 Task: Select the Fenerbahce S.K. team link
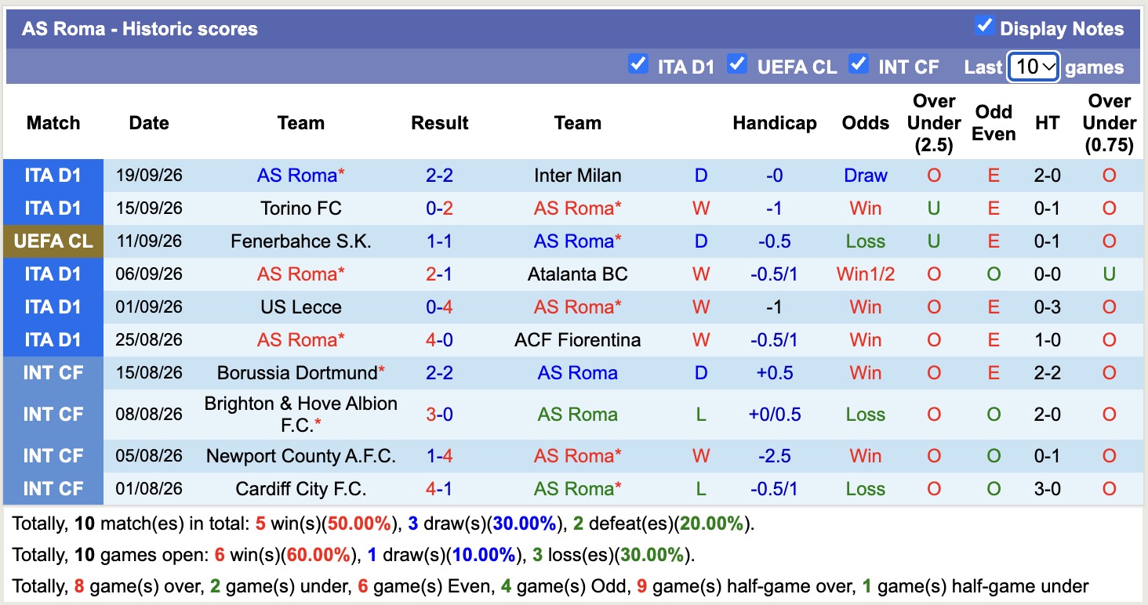point(300,241)
